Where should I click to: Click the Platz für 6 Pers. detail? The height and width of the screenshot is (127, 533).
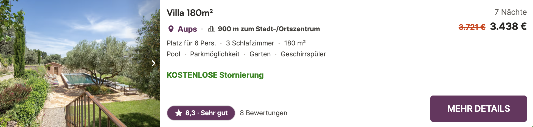(191, 43)
